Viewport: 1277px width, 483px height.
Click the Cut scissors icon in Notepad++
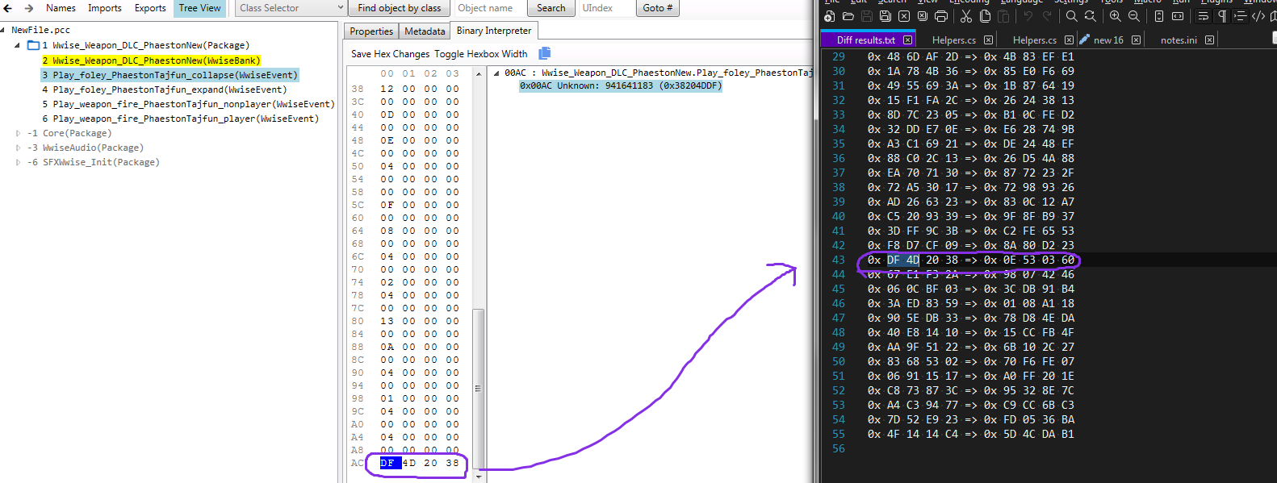coord(966,16)
